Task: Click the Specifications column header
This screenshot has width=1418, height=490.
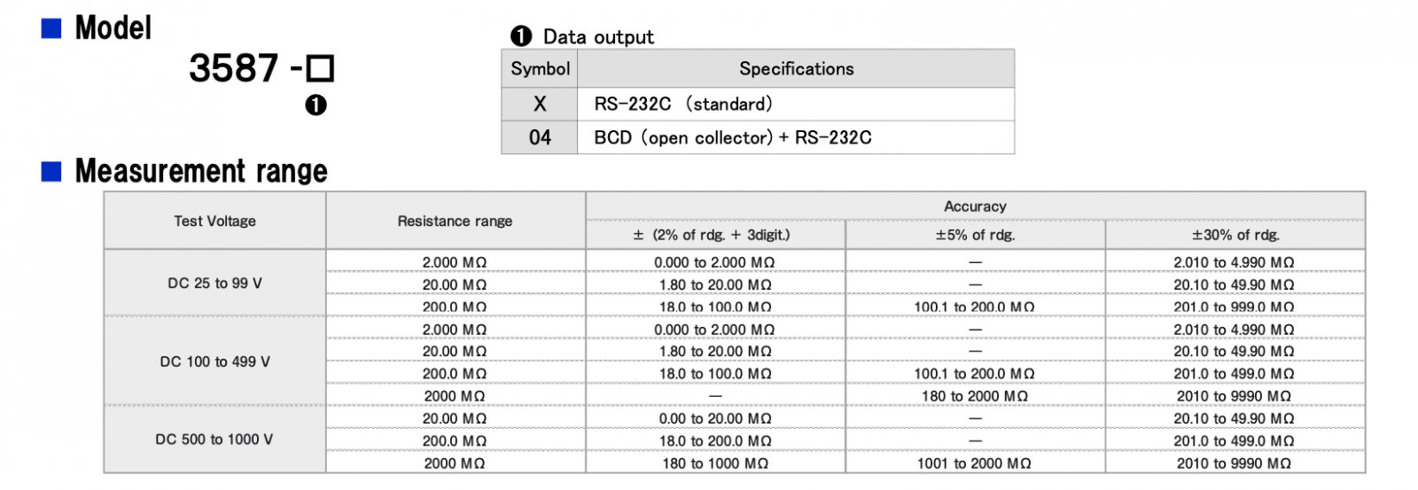Action: pos(796,69)
